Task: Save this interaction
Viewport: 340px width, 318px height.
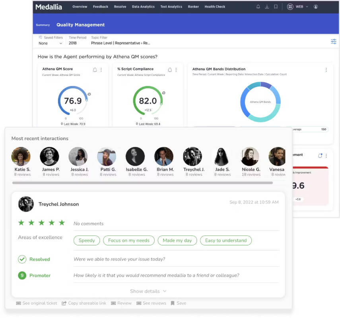Action: [179, 303]
